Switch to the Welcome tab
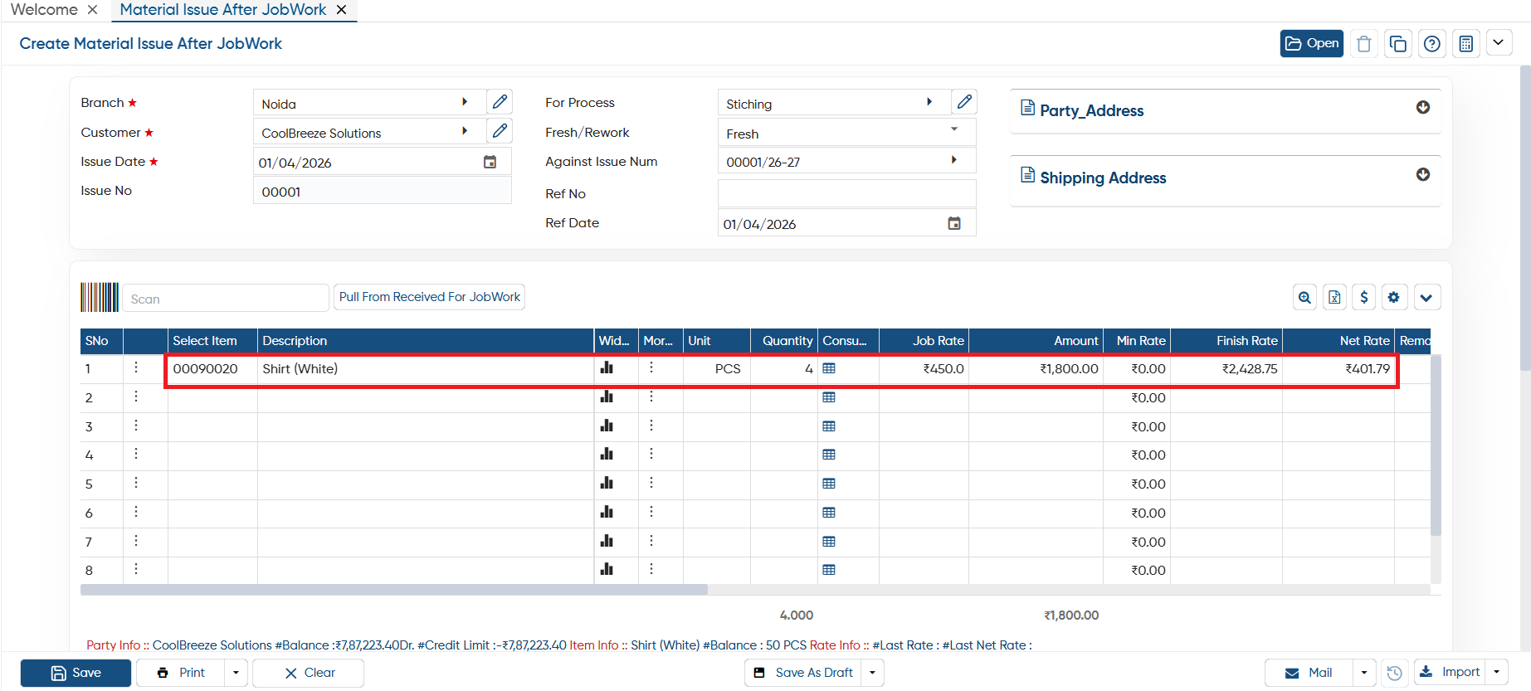Image resolution: width=1531 pixels, height=691 pixels. (x=44, y=10)
